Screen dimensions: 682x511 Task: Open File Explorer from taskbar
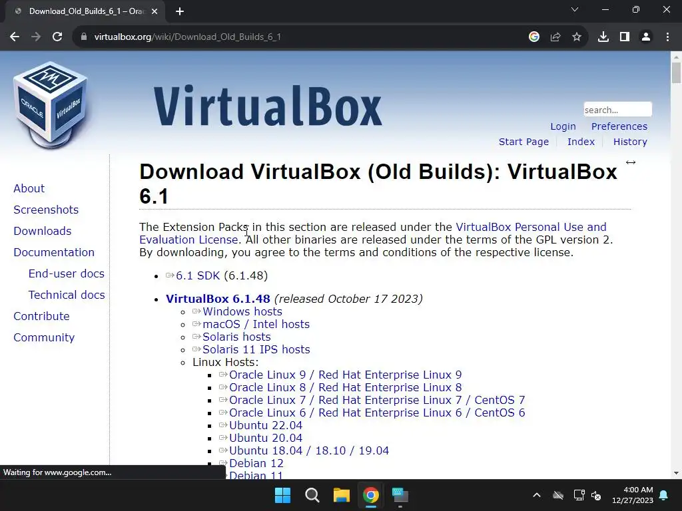[x=342, y=495]
